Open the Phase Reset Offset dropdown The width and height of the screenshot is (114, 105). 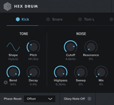[x=40, y=99]
